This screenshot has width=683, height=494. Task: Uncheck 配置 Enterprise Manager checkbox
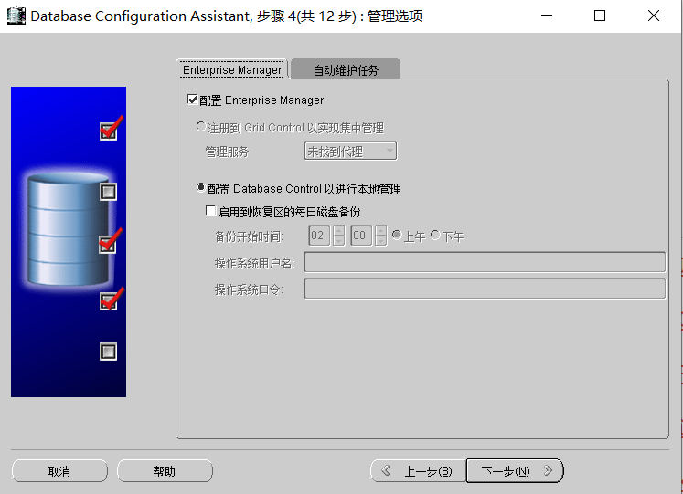click(192, 100)
